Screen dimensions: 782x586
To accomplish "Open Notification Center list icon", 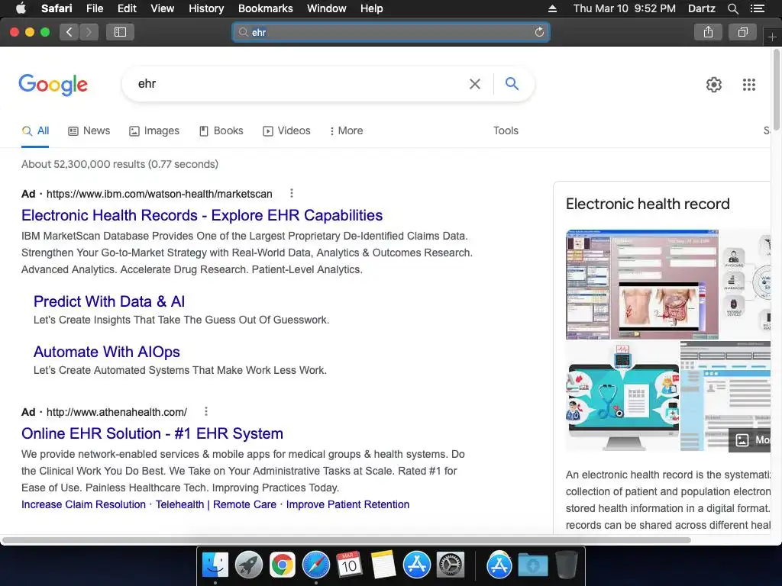I will (x=757, y=8).
